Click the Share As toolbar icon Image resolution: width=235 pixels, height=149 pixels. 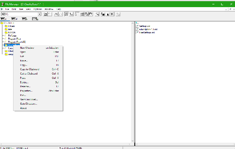[56, 14]
